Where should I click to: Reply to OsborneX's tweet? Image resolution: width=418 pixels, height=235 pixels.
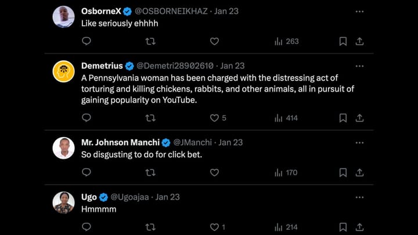[87, 41]
